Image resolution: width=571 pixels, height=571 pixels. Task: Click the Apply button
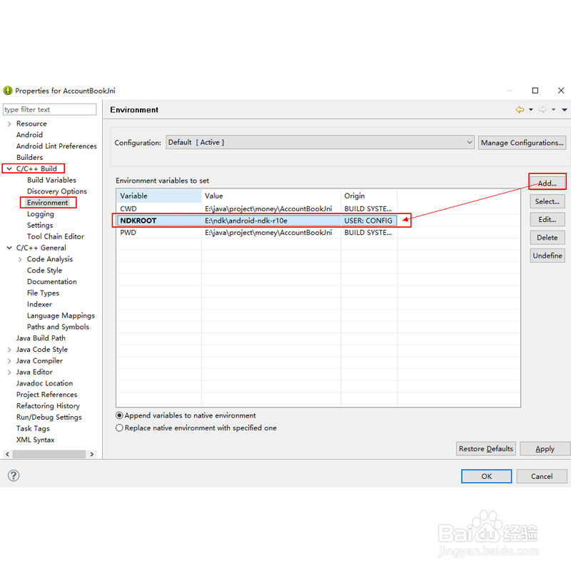tap(545, 449)
